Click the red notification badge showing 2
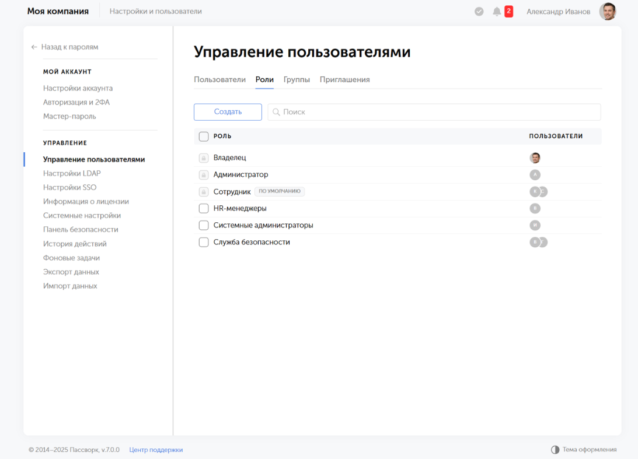Screen dimensions: 638x459 click(x=508, y=12)
